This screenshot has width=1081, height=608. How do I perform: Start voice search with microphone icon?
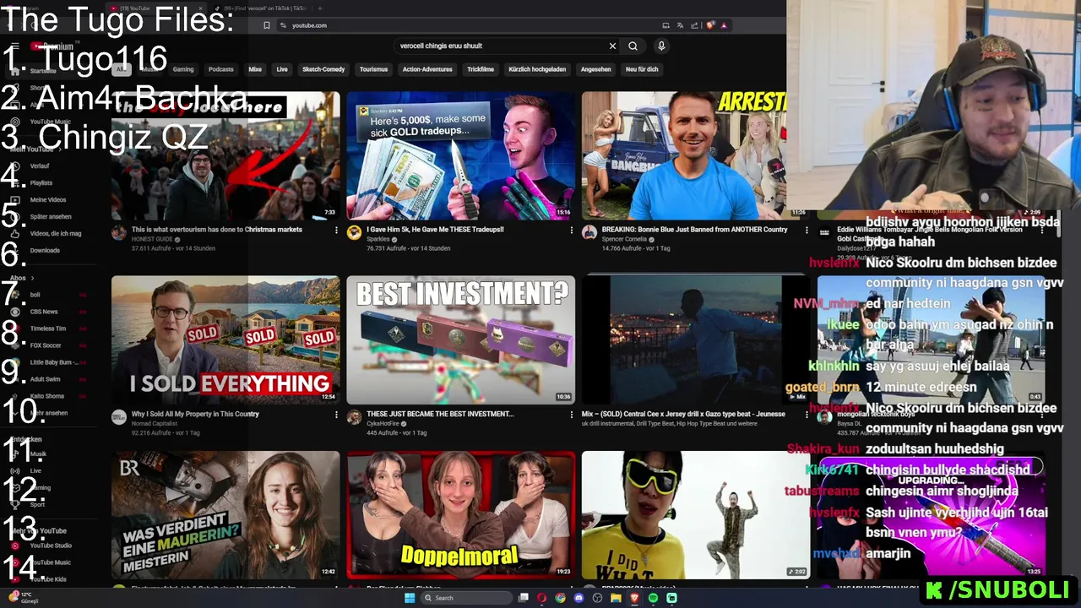coord(661,46)
